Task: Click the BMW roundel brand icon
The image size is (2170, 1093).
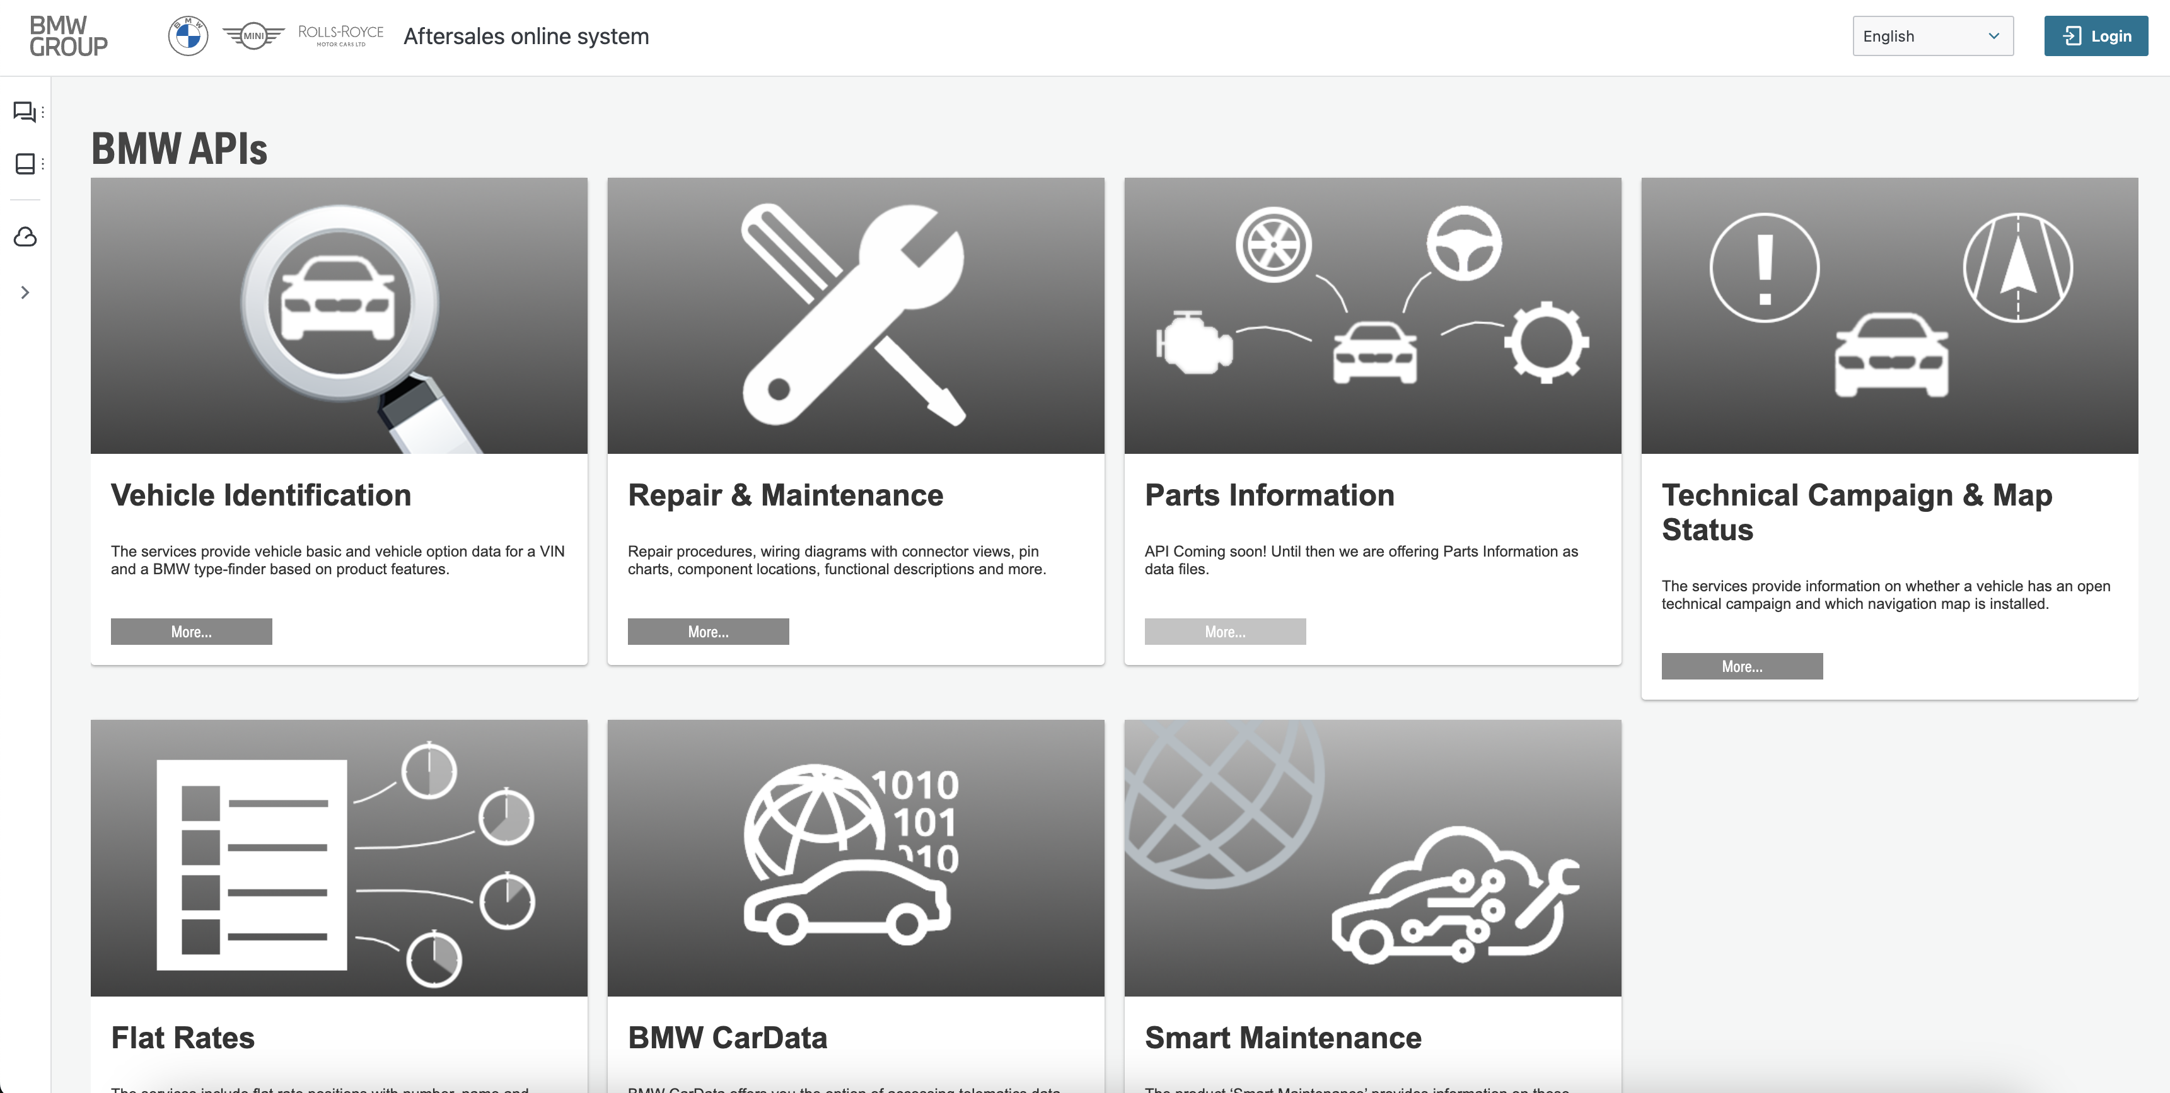Action: pos(188,36)
